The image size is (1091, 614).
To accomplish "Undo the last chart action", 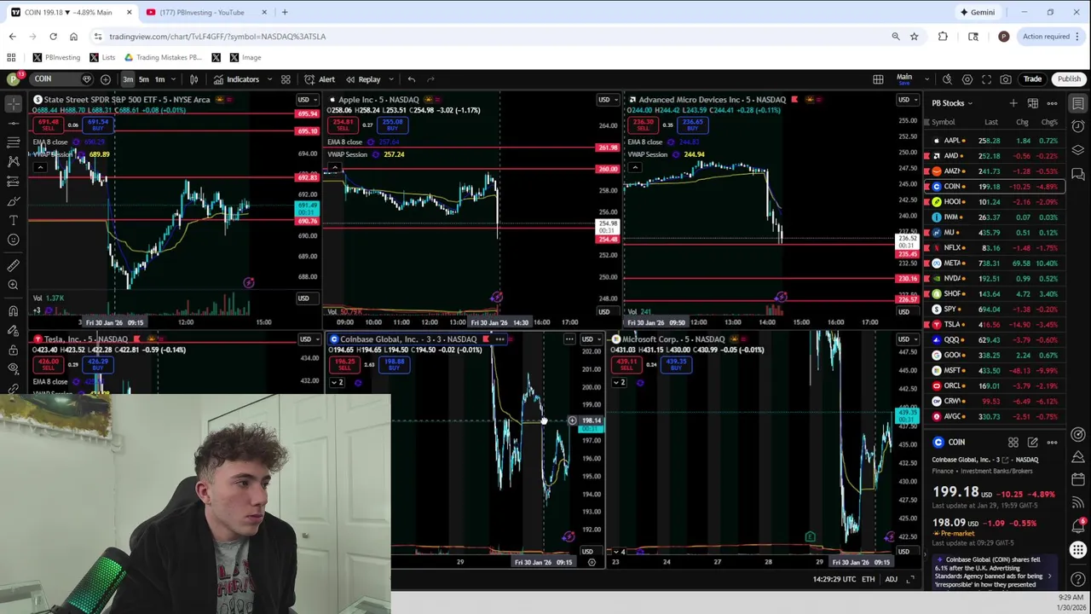I will click(x=411, y=79).
